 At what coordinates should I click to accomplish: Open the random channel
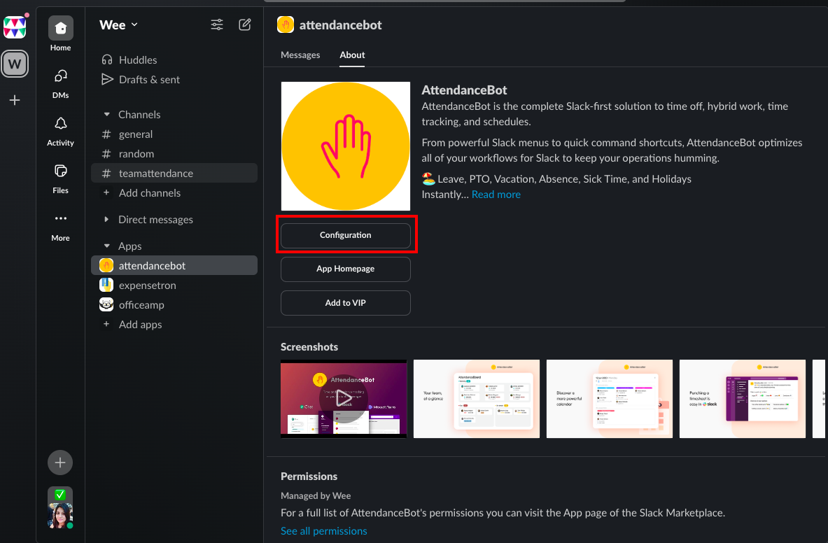174,153
